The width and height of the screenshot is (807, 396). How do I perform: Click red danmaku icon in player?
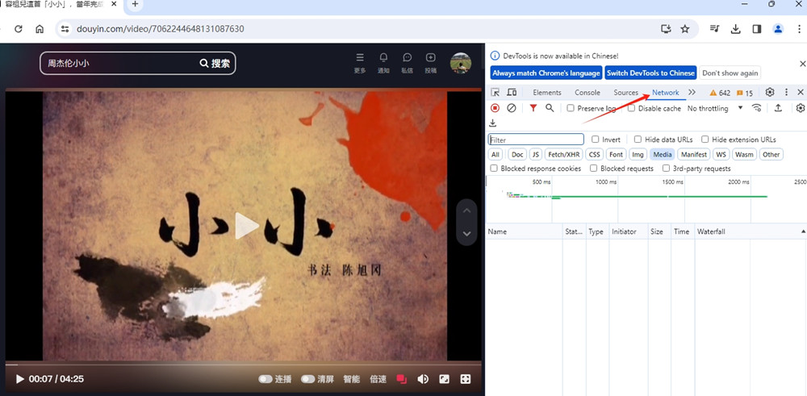tap(402, 379)
